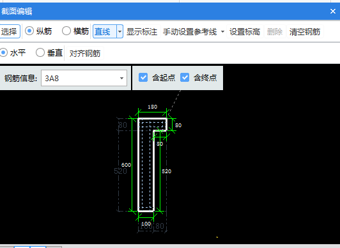The image size is (340, 248).
Task: Click the white 80 dimension right of flange
Action: (x=178, y=125)
